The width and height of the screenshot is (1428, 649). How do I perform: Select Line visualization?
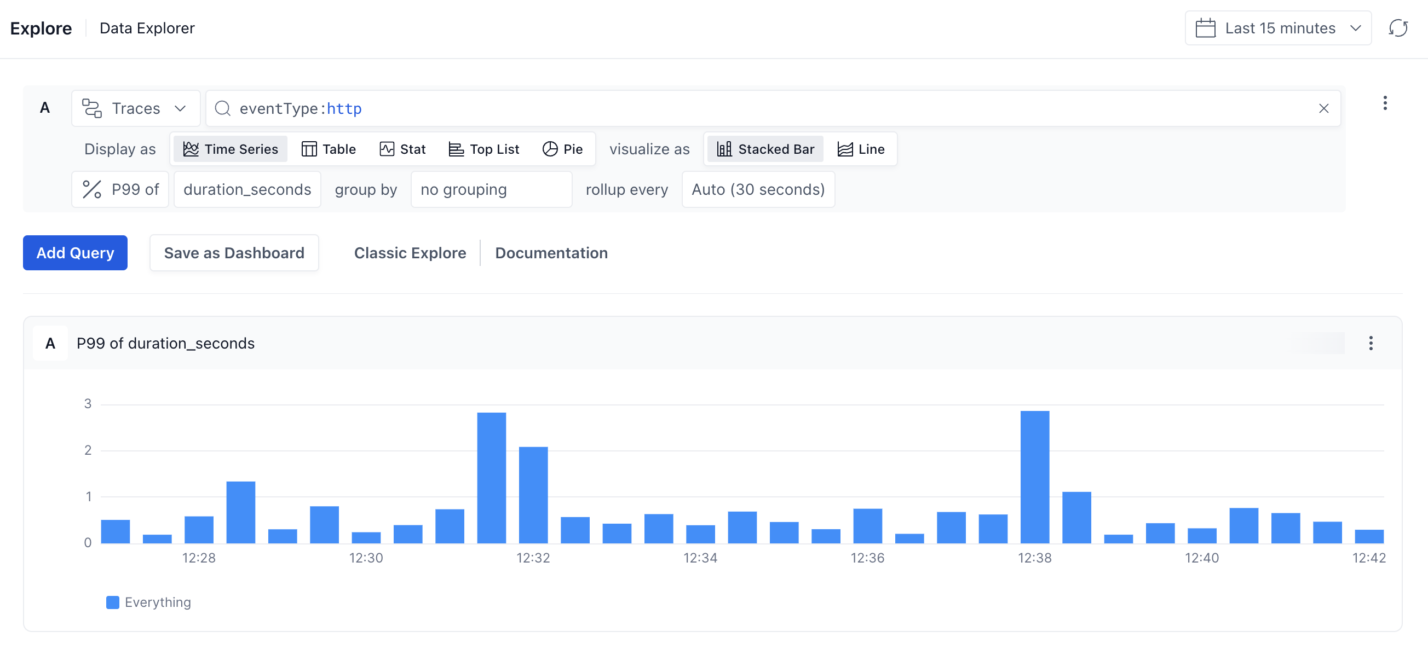[860, 149]
